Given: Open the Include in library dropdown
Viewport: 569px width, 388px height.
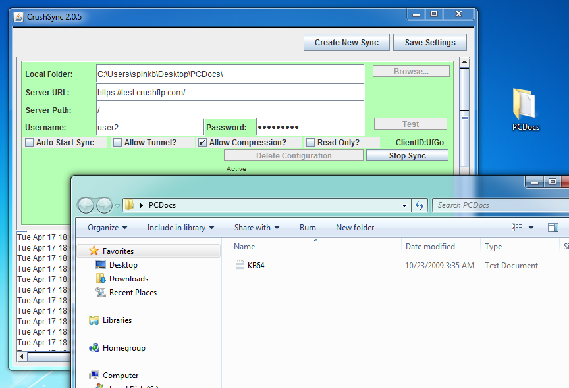Looking at the screenshot, I should pyautogui.click(x=180, y=228).
